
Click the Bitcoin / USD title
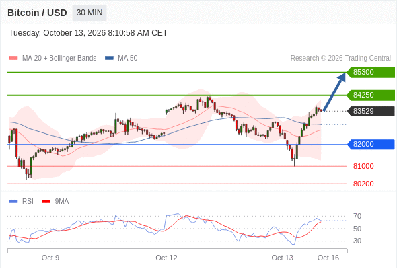coord(37,13)
